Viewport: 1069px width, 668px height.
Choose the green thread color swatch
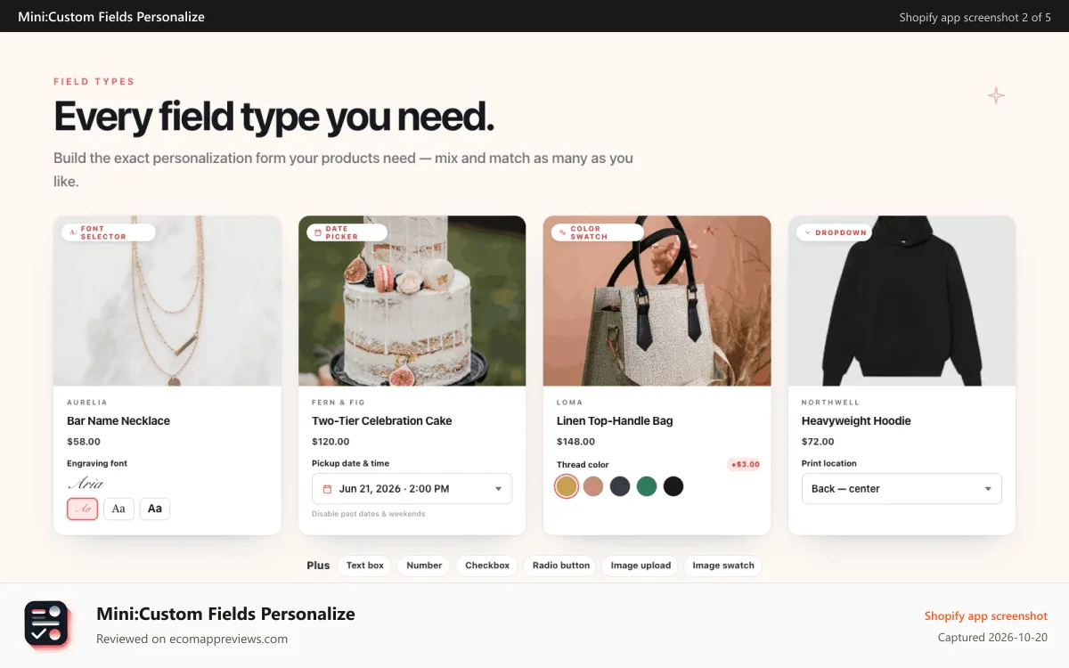[x=647, y=486]
